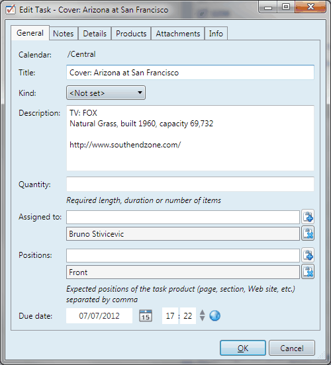Go to the Attachments tab

click(178, 34)
